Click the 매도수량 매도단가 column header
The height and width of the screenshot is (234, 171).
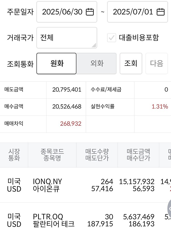(97, 155)
